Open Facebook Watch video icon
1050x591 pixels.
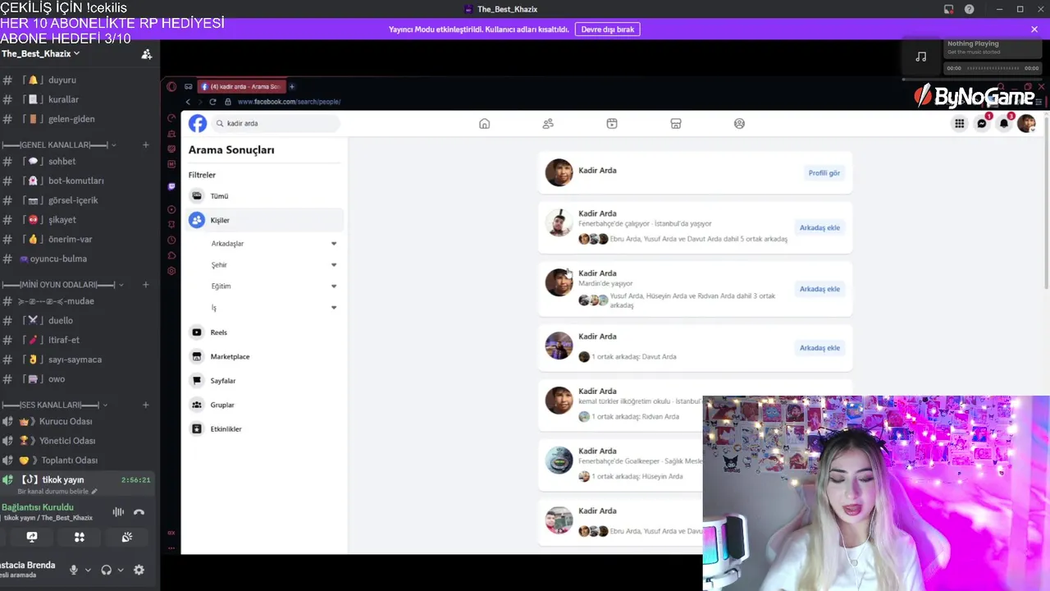coord(612,123)
